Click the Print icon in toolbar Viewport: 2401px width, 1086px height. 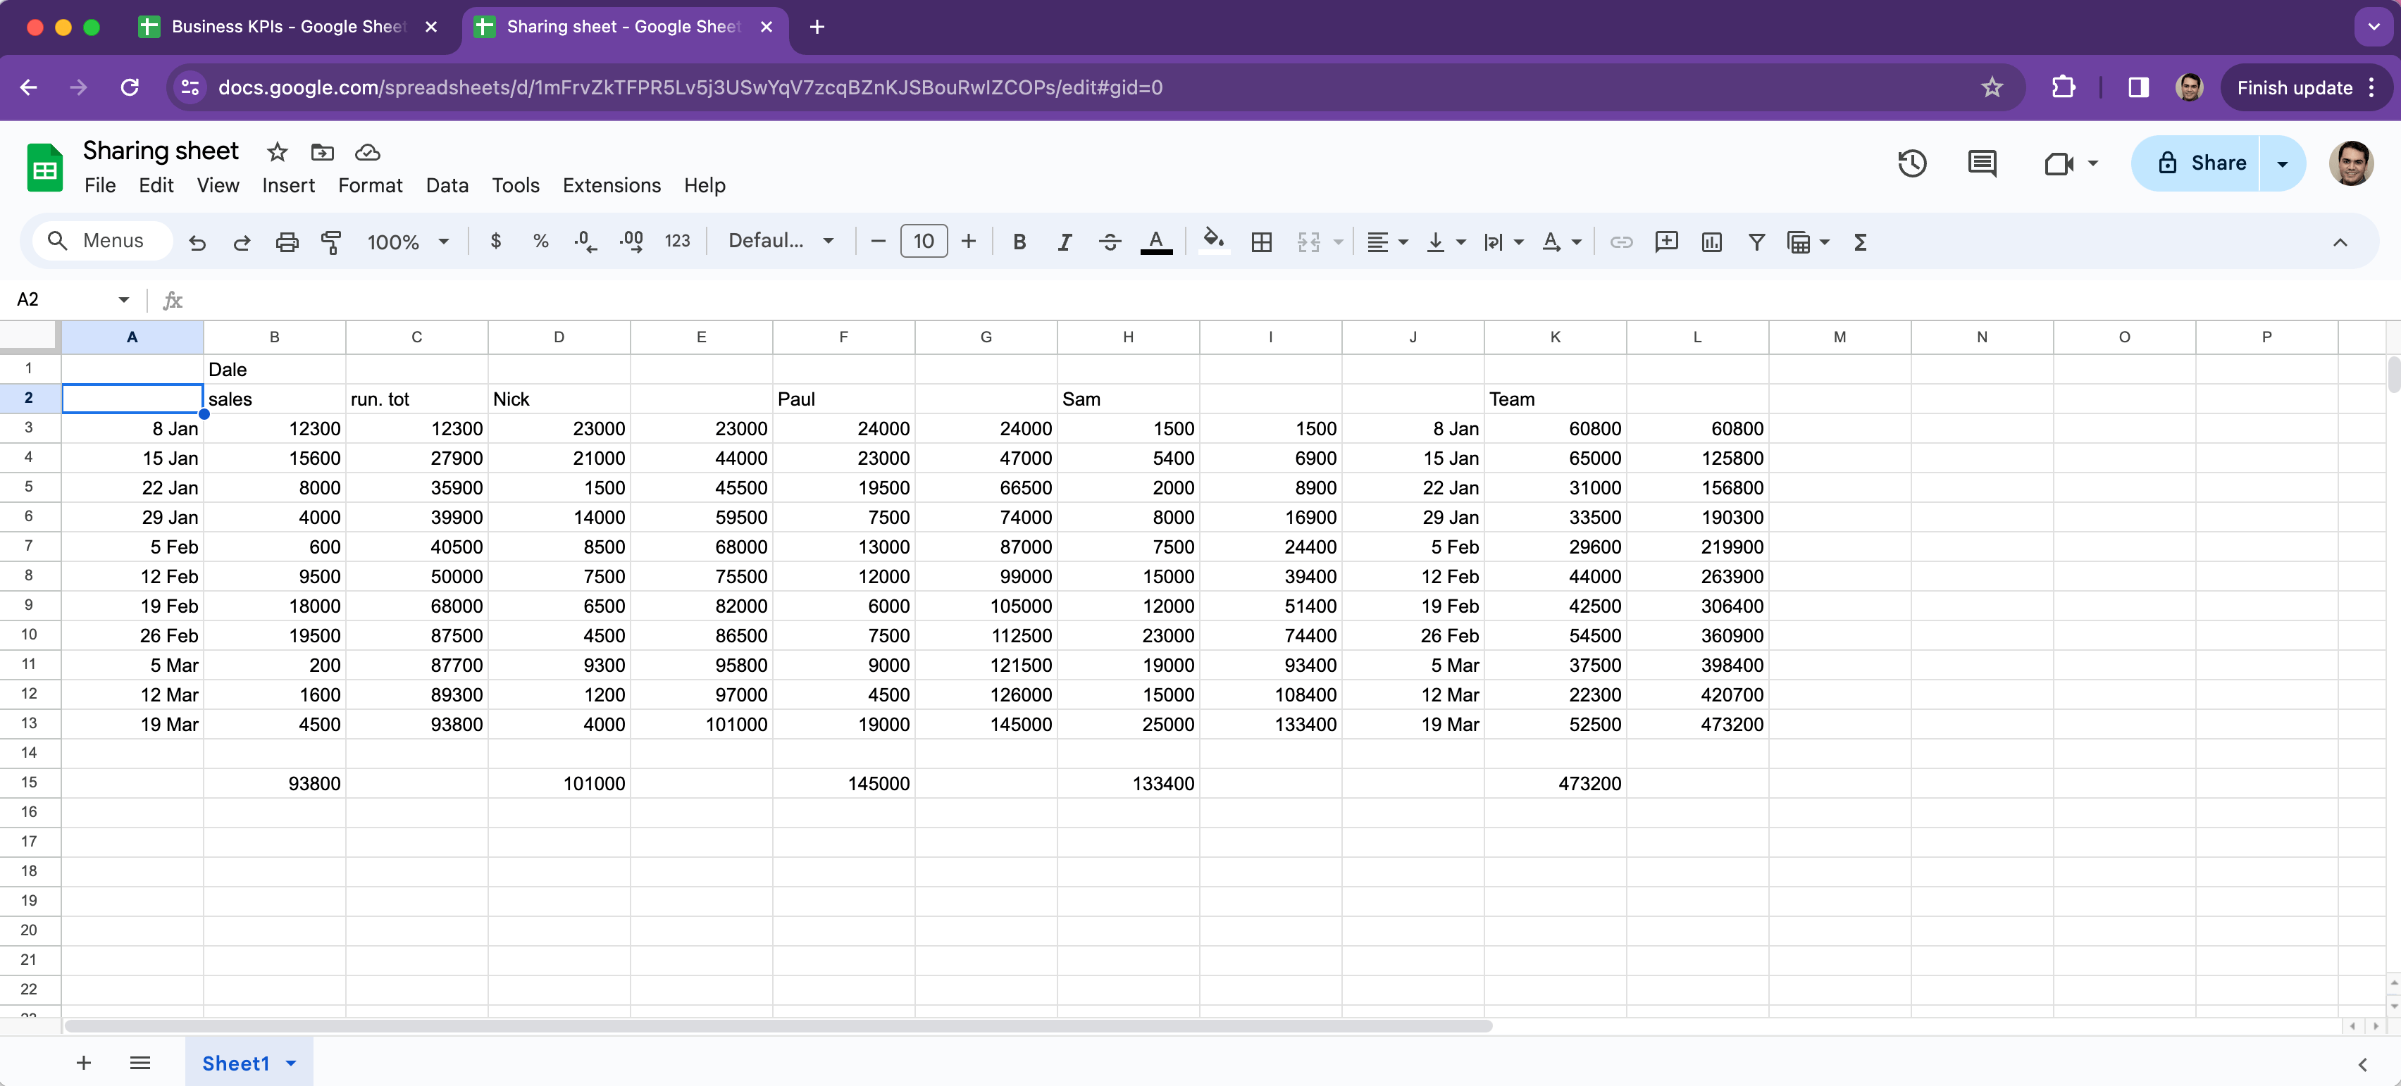pos(286,242)
